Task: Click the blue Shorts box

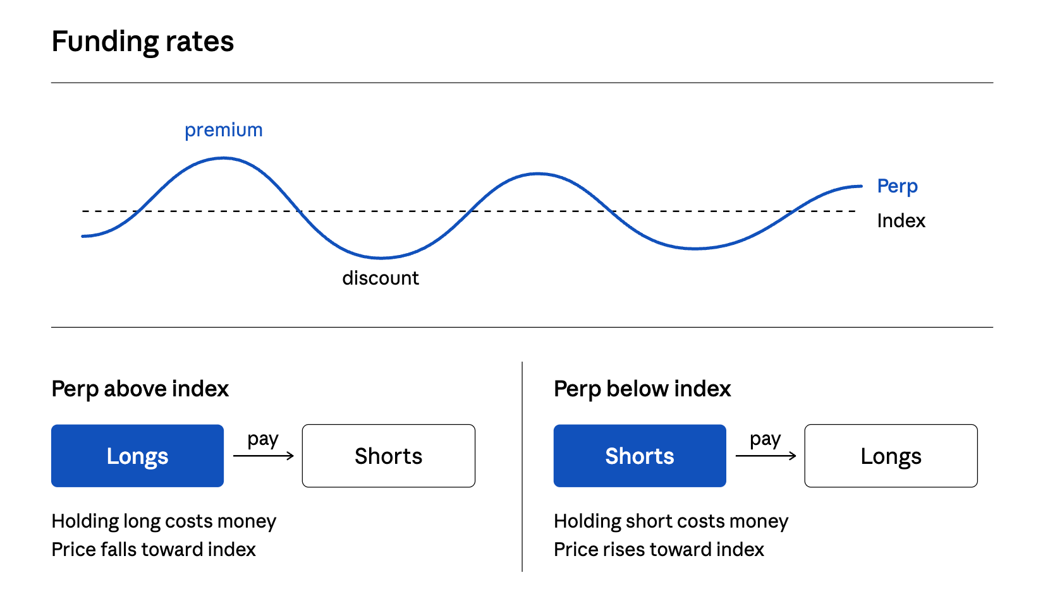Action: point(640,456)
